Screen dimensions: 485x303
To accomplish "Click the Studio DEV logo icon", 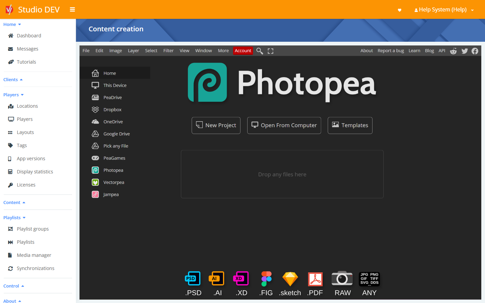I will pyautogui.click(x=9, y=9).
